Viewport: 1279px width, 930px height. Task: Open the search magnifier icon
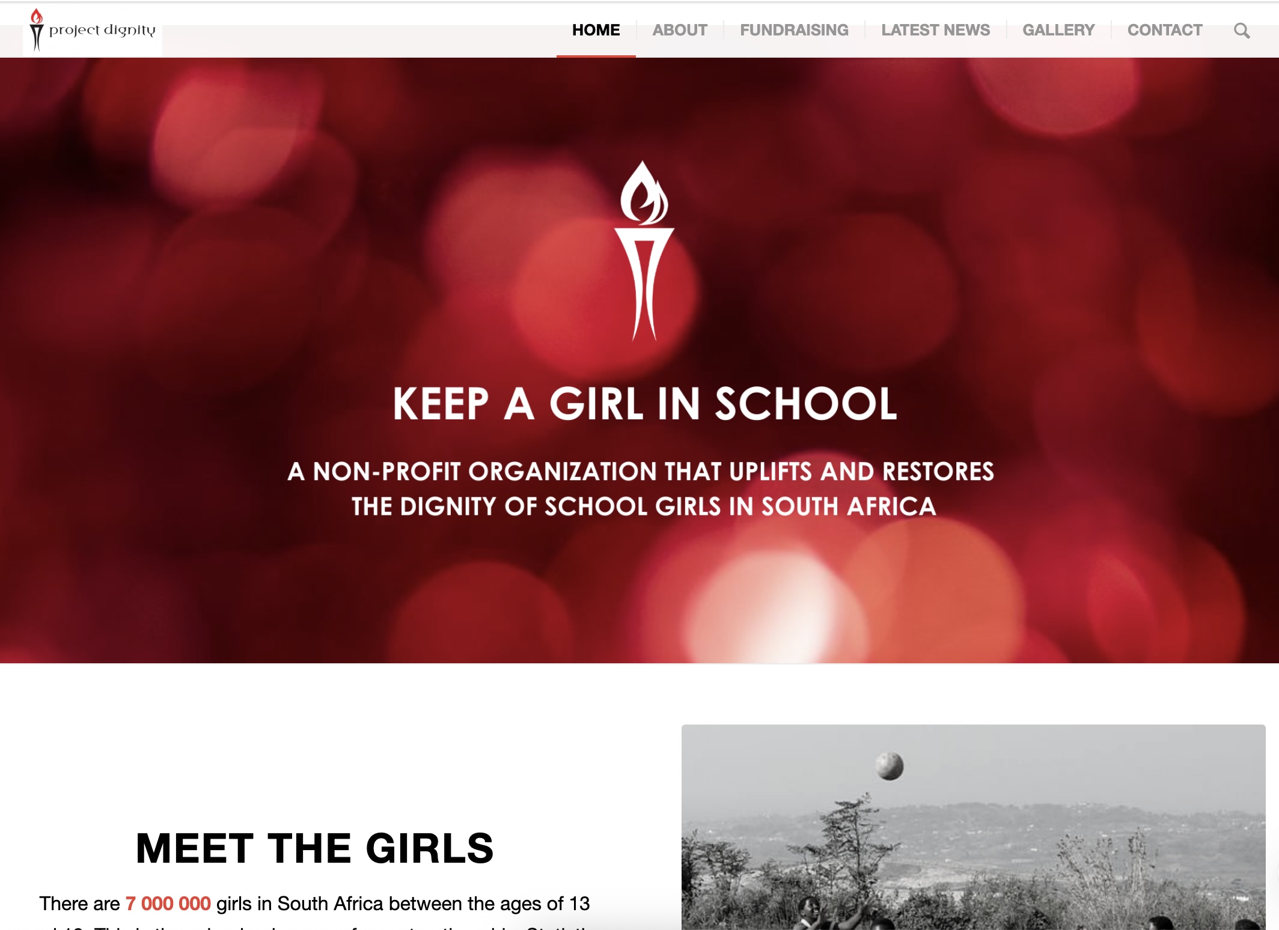[x=1242, y=30]
